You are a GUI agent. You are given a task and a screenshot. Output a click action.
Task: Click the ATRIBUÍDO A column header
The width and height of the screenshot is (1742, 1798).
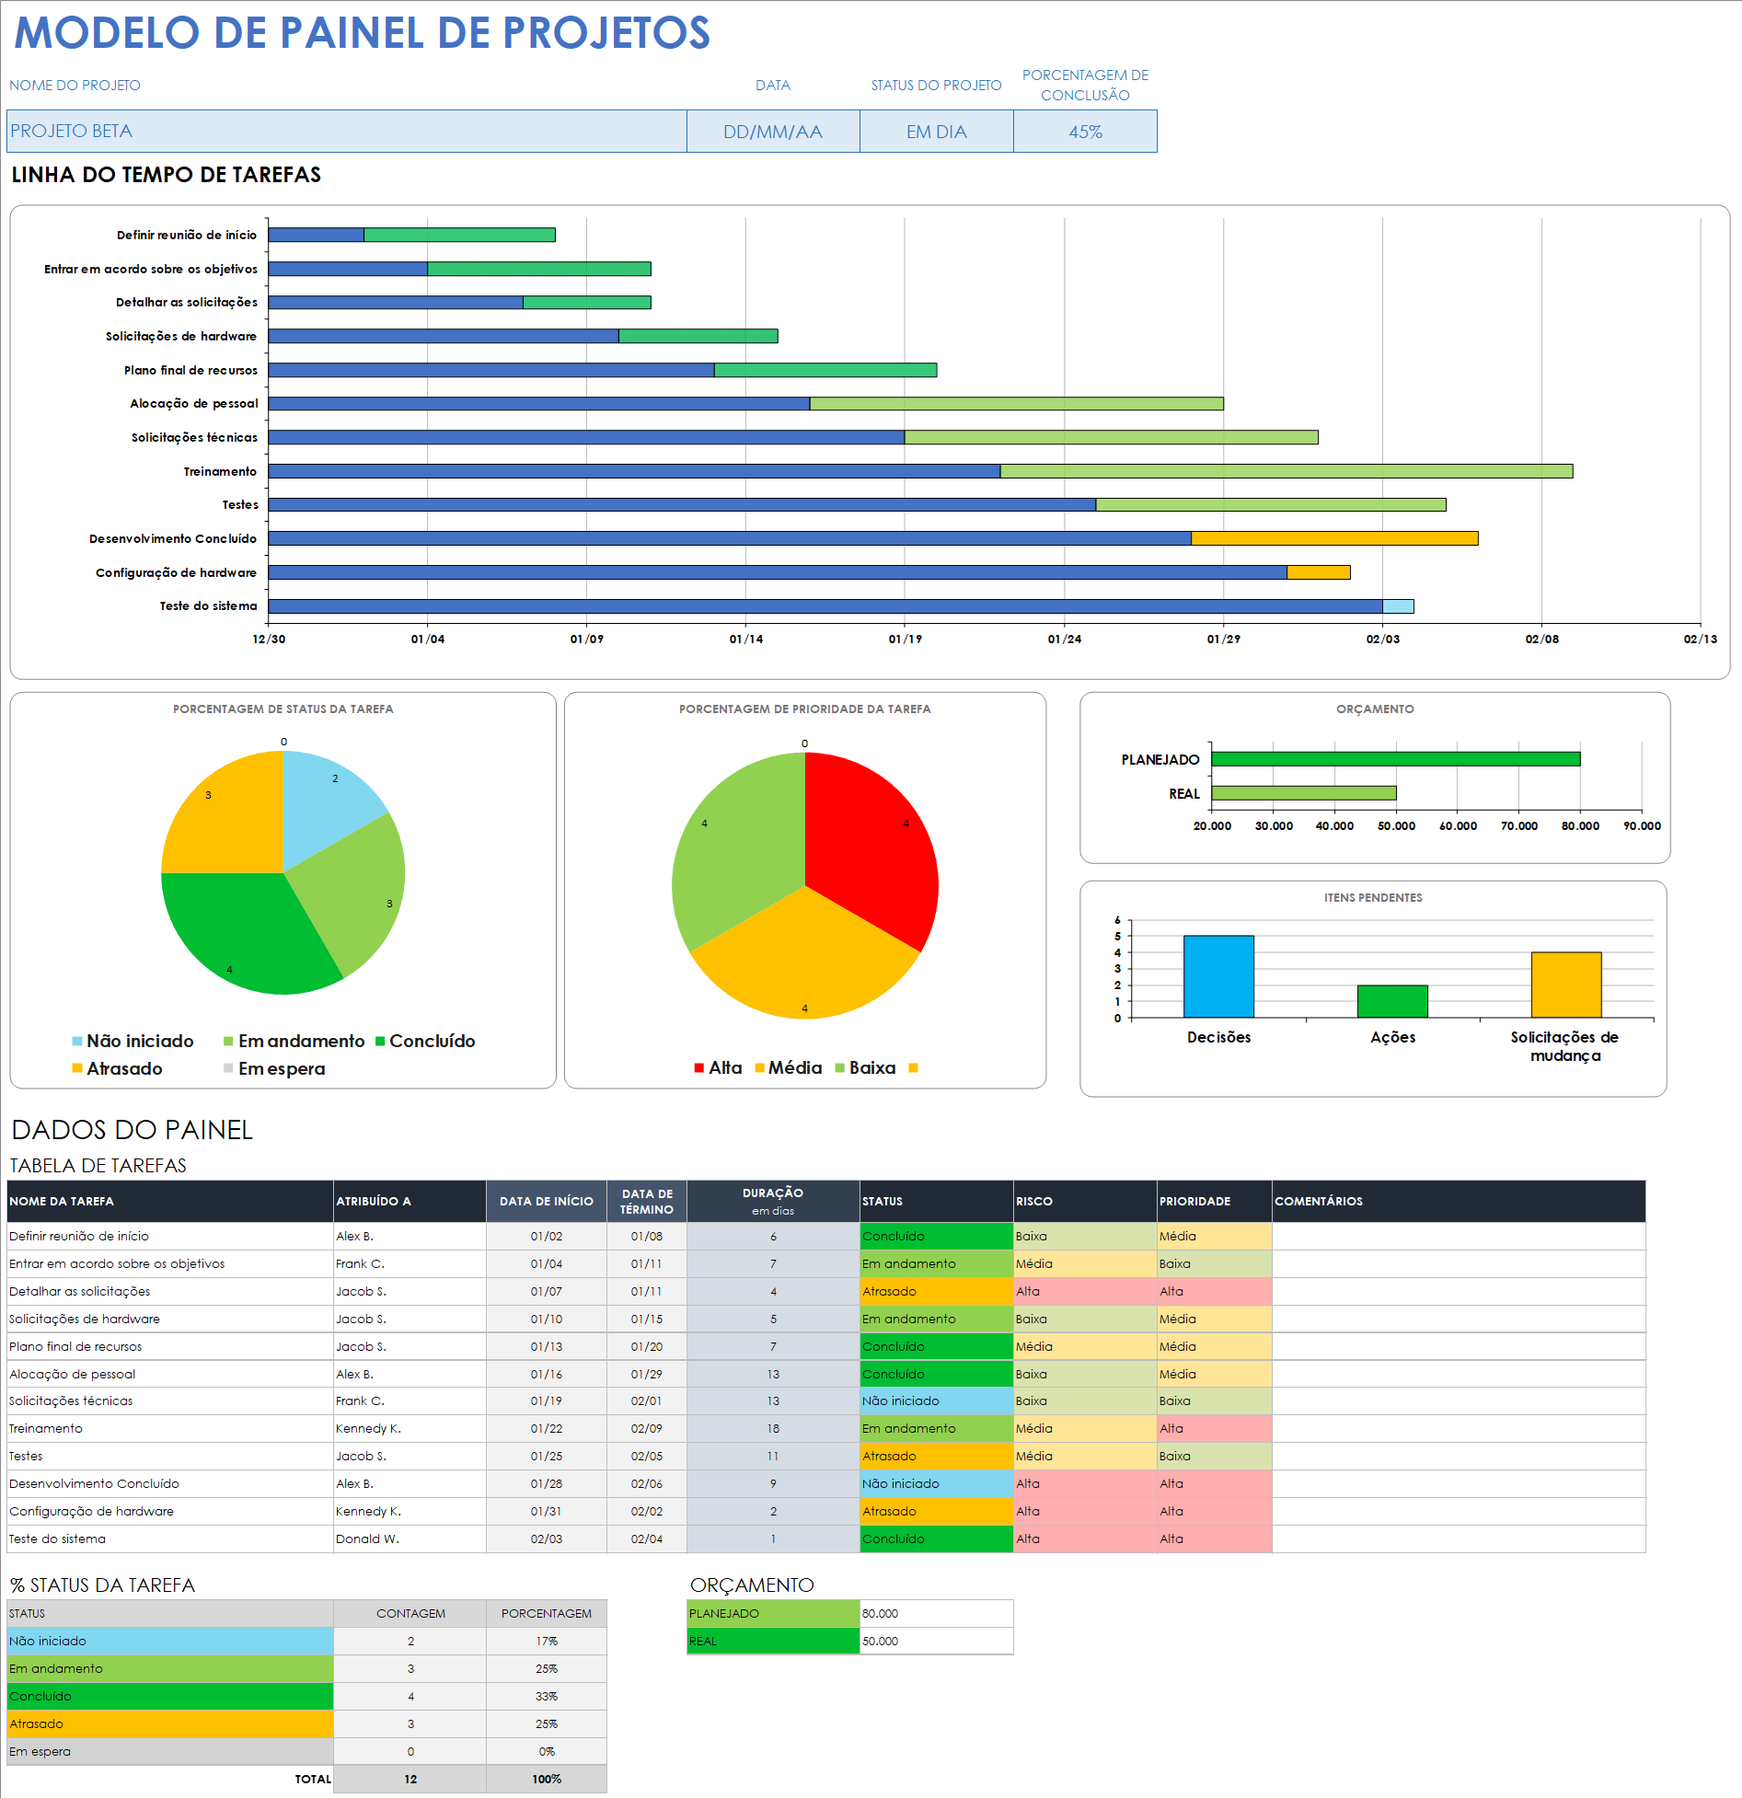[x=410, y=1202]
